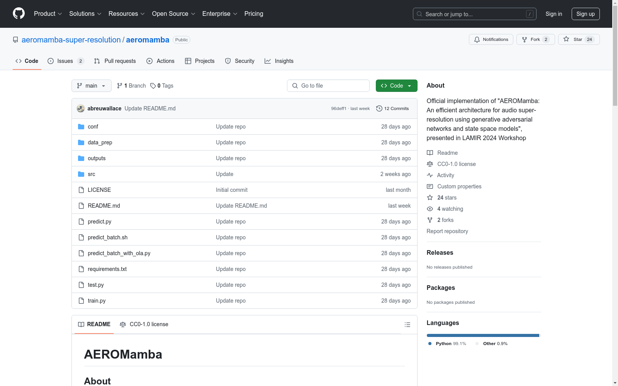Go to the Actions tab

point(160,61)
